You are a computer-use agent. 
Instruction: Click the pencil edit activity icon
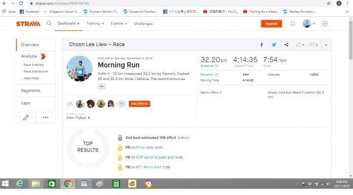coord(26,118)
